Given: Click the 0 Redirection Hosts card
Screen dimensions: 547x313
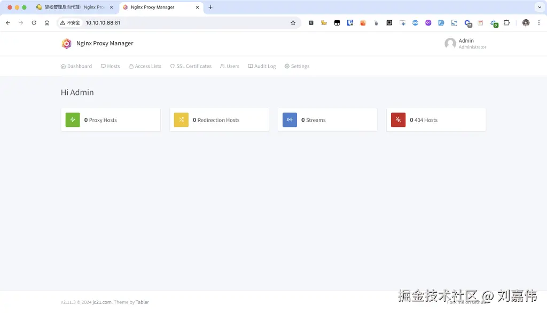Looking at the screenshot, I should 219,120.
